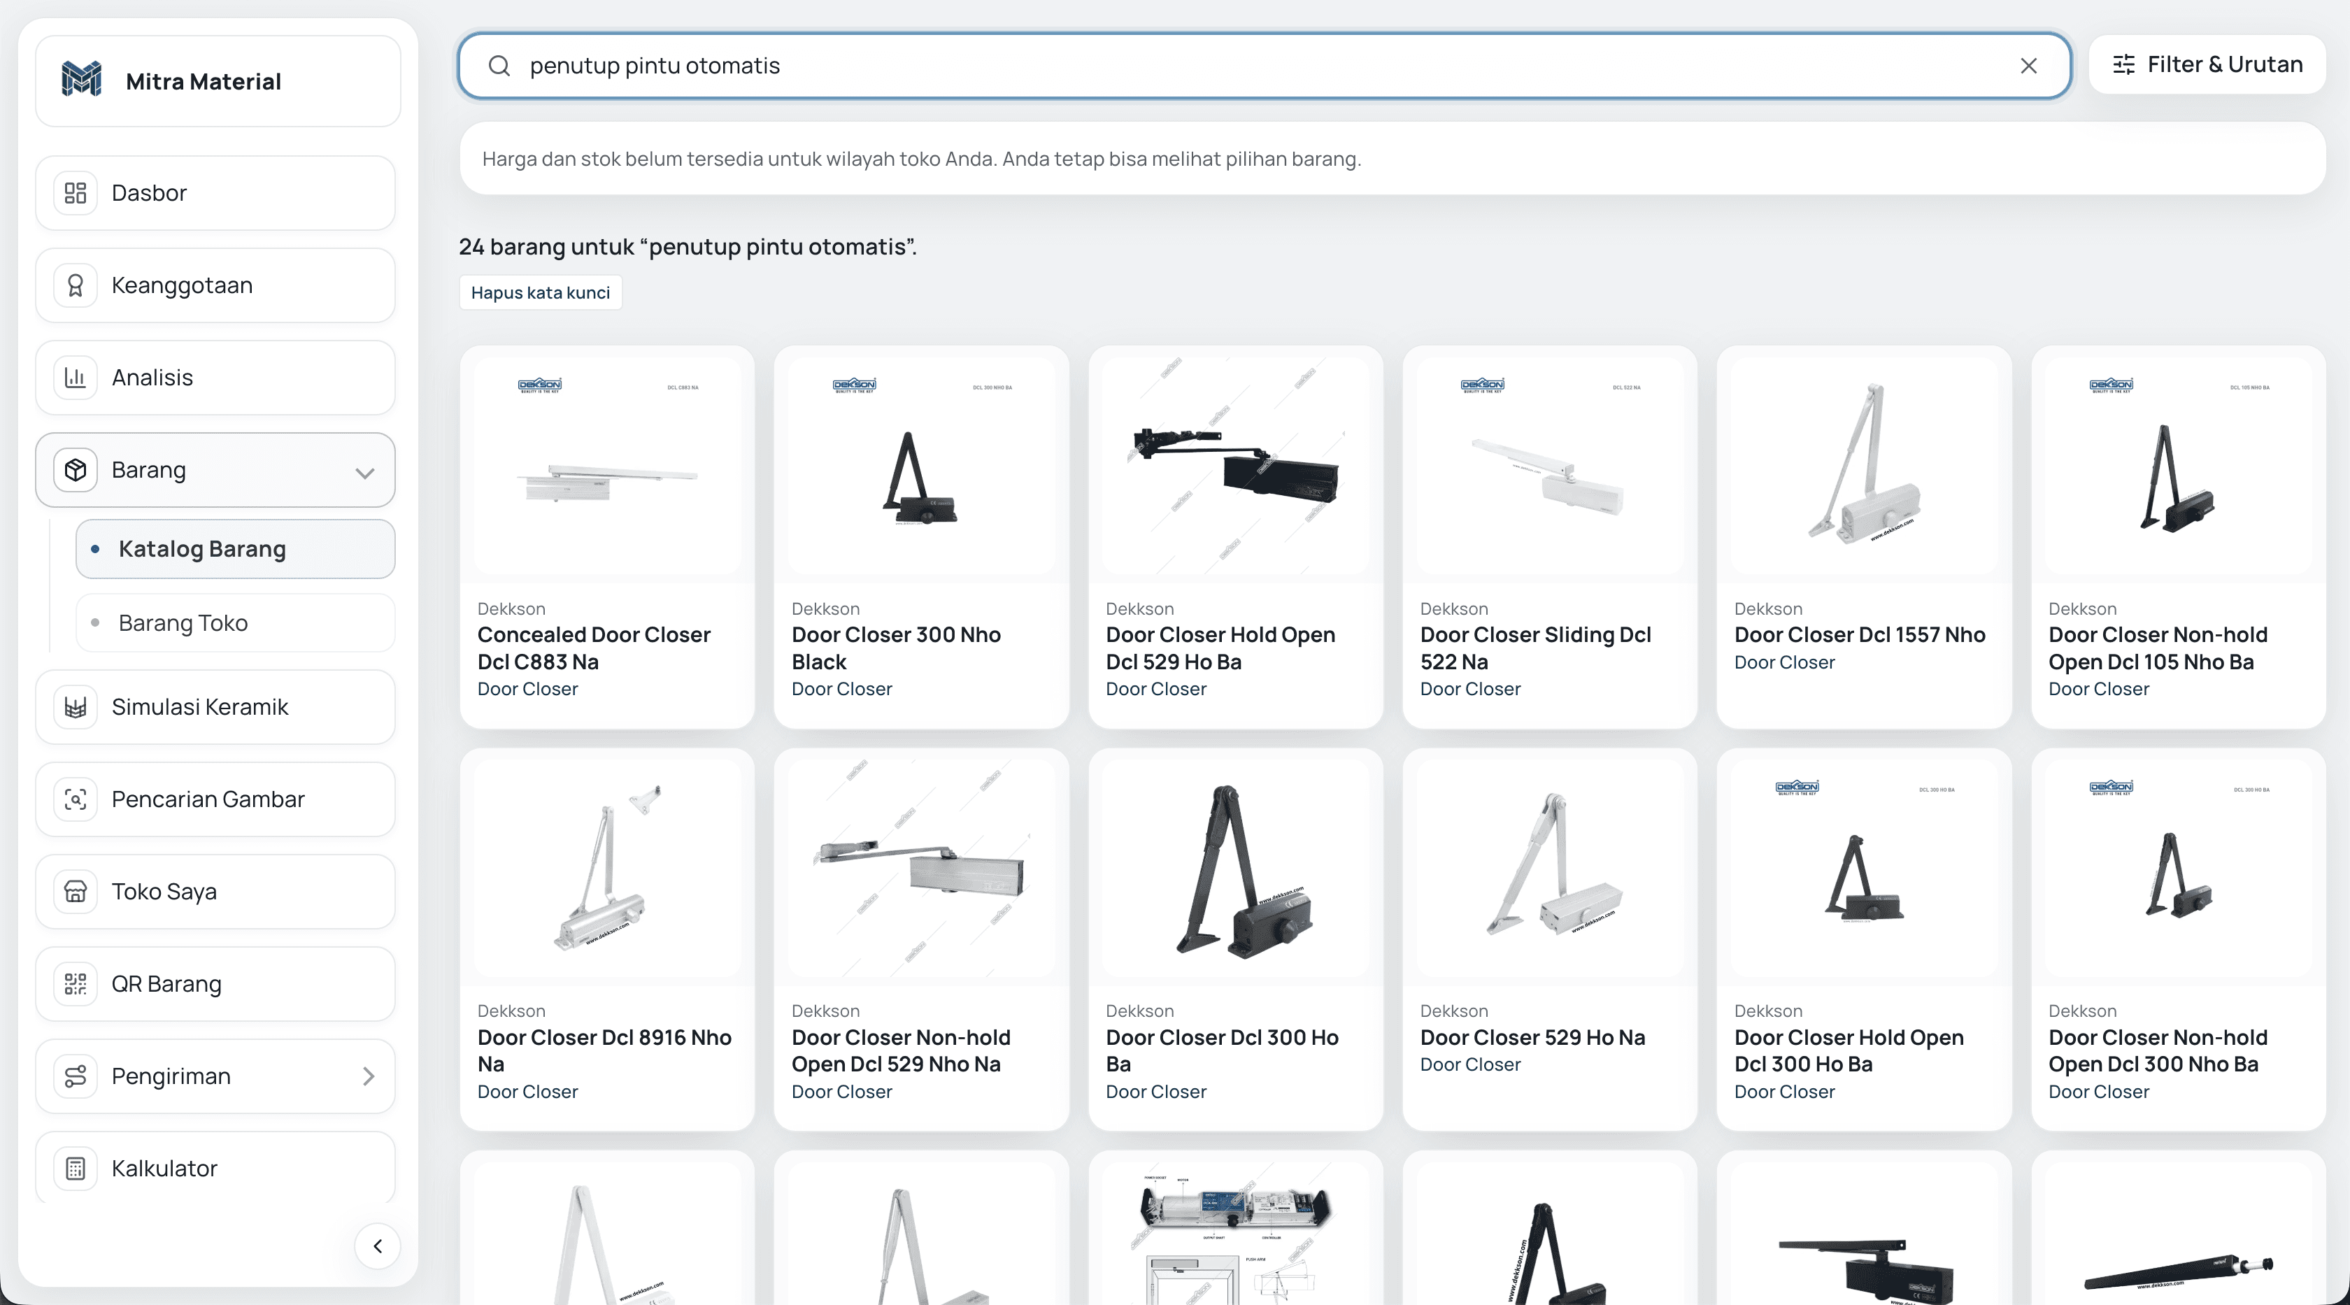Click Door Closer Hold Open Dcl 529 thumbnail

[1235, 466]
